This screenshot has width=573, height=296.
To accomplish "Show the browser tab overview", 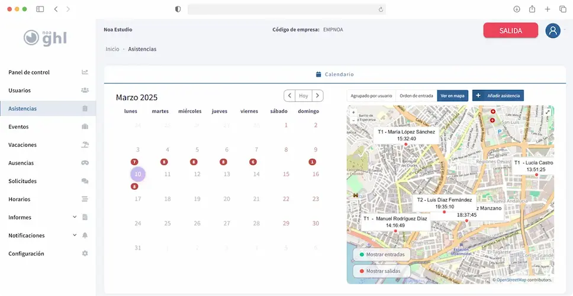I will point(563,9).
